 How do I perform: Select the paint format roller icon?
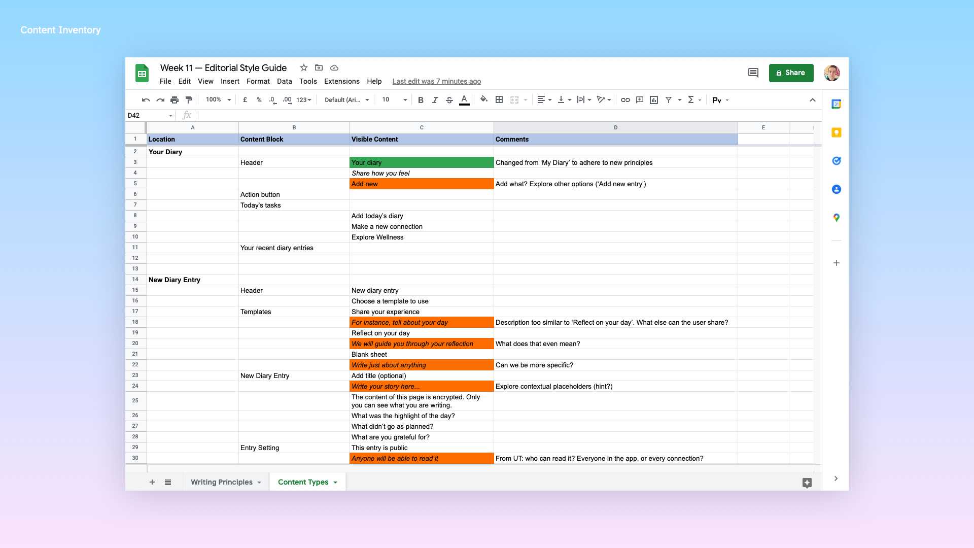[x=189, y=100]
